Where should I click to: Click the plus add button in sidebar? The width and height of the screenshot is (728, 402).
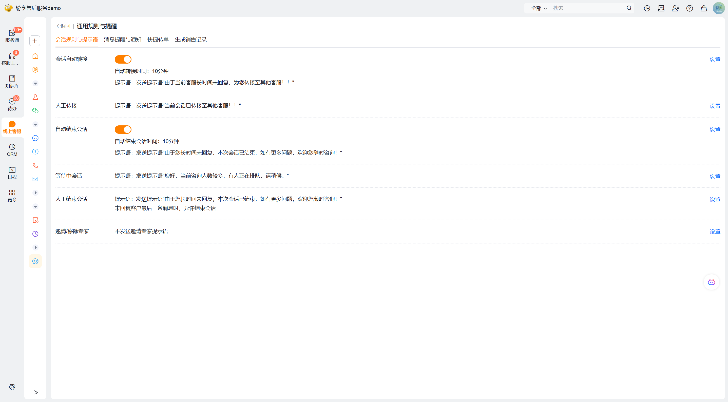pyautogui.click(x=35, y=41)
